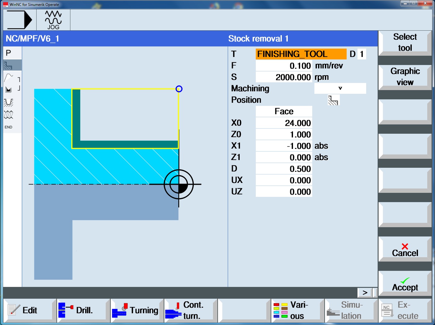435x325 pixels.
Task: Click the softkey bar extension arrow
Action: tap(365, 292)
